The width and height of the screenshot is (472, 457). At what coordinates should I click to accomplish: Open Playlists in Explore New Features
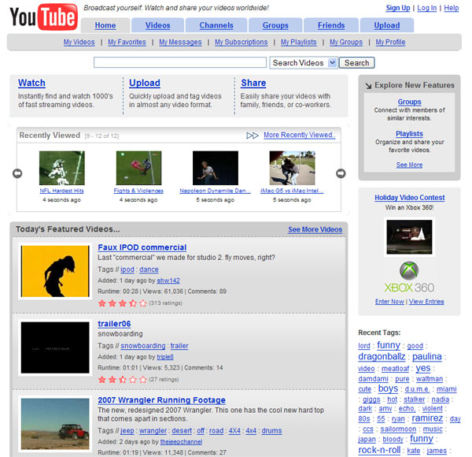point(409,134)
